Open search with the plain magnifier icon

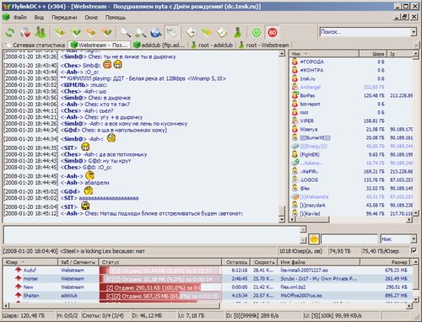pyautogui.click(x=126, y=33)
